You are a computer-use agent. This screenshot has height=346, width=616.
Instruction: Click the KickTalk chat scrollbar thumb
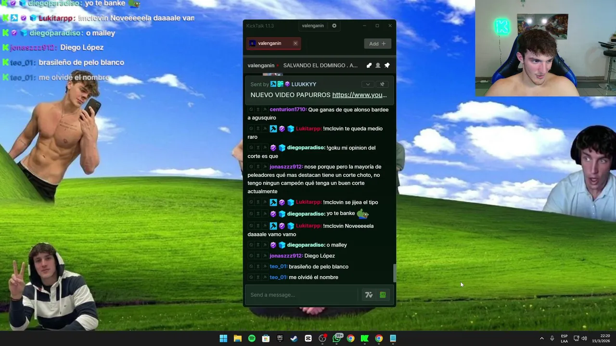(395, 273)
